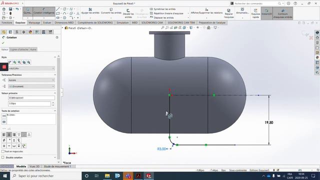Click Décaler les entités tool
The image size is (320, 180).
pyautogui.click(x=128, y=13)
